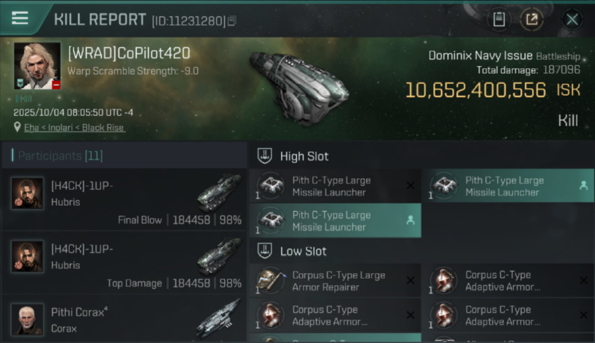Select the Participants tab header
595x343 pixels.
(60, 156)
